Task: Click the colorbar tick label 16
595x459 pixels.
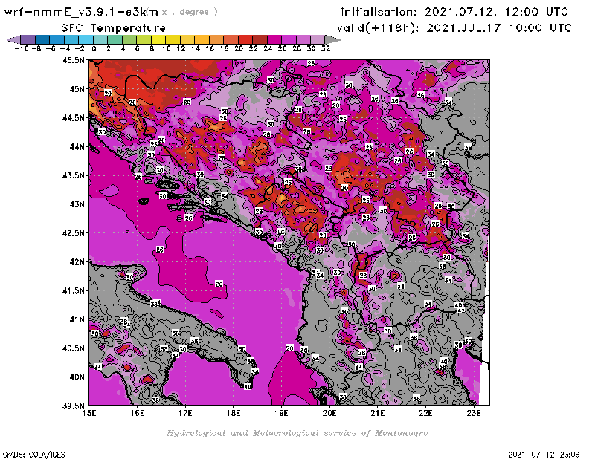Action: [x=210, y=48]
